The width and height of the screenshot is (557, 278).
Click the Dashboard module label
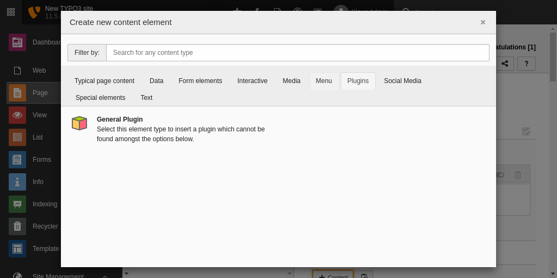pos(47,42)
